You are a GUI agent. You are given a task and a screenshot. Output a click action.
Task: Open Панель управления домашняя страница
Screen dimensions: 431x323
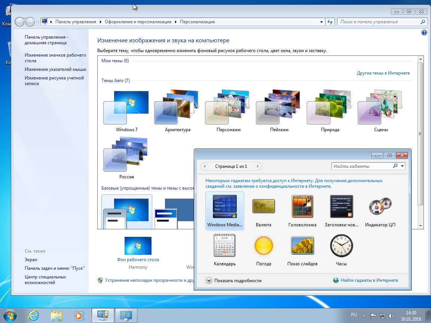point(46,40)
